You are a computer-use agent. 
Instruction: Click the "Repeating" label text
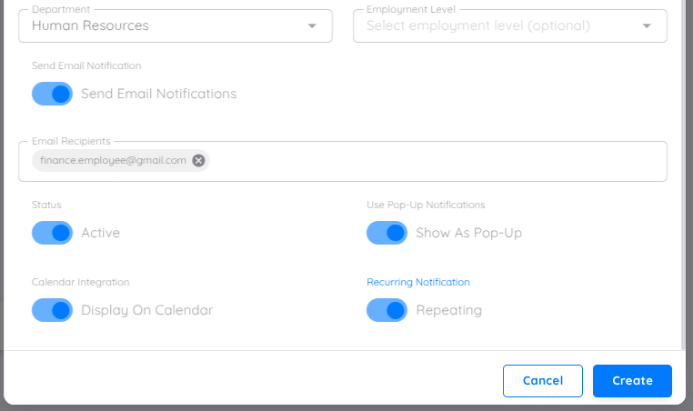click(448, 310)
